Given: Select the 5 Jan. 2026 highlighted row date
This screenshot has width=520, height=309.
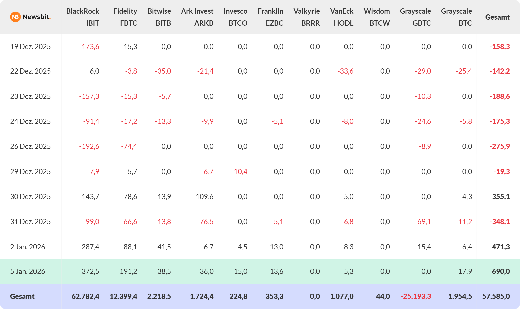Looking at the screenshot, I should click(28, 271).
